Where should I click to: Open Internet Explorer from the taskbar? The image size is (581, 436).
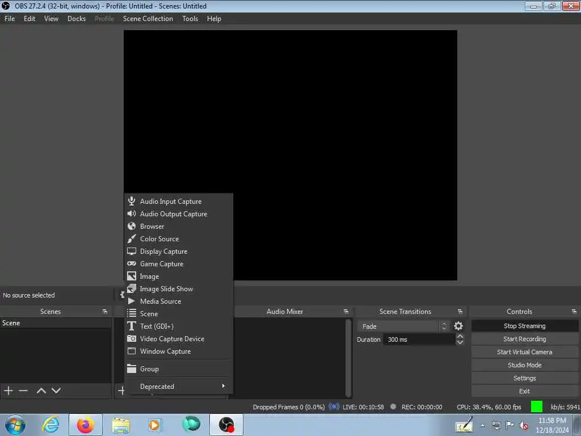click(x=50, y=425)
